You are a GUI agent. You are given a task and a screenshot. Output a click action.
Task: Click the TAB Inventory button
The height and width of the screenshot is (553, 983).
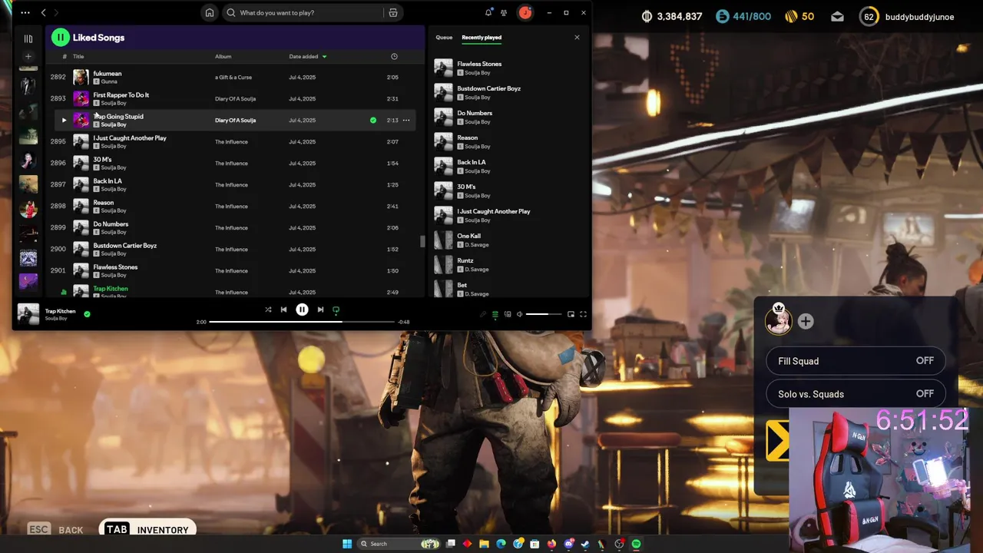(x=148, y=529)
